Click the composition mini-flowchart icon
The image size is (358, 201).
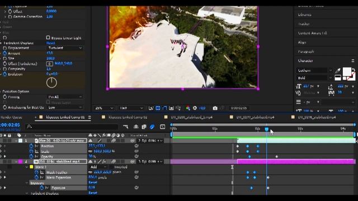click(125, 127)
